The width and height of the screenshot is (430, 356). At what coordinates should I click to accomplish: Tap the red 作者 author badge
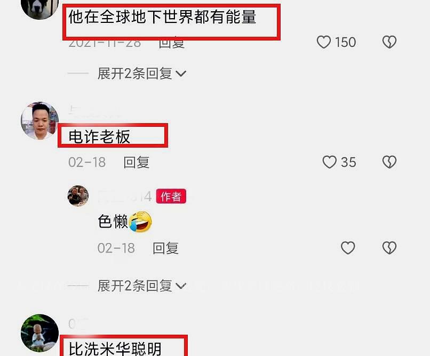(x=171, y=196)
